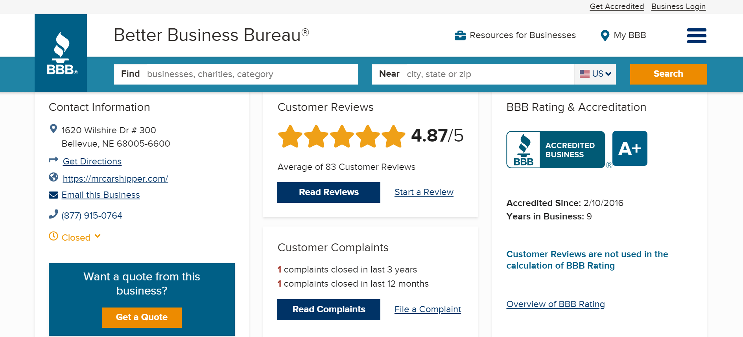Open the Get Directions link
743x337 pixels.
click(x=92, y=162)
